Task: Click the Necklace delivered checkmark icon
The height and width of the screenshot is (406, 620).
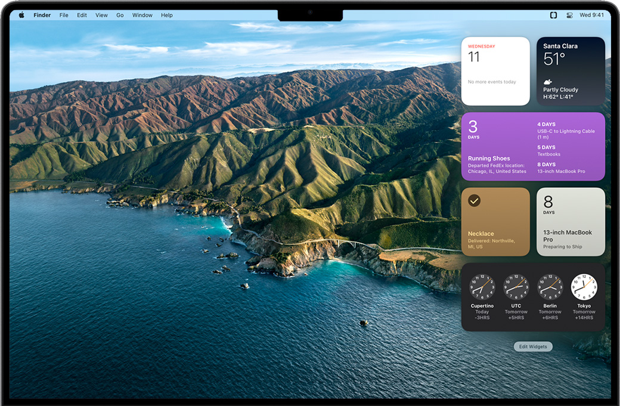Action: (x=474, y=201)
